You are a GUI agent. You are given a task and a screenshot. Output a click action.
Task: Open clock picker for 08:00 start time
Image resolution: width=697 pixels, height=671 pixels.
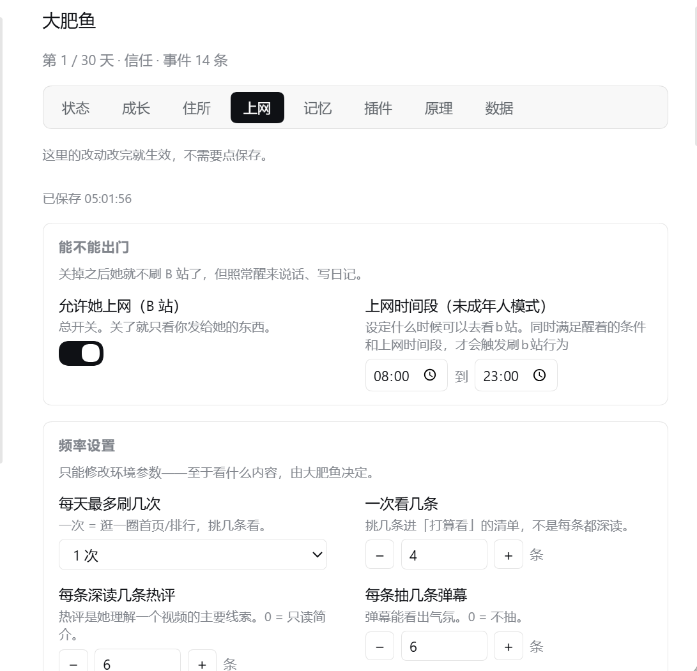(x=430, y=375)
